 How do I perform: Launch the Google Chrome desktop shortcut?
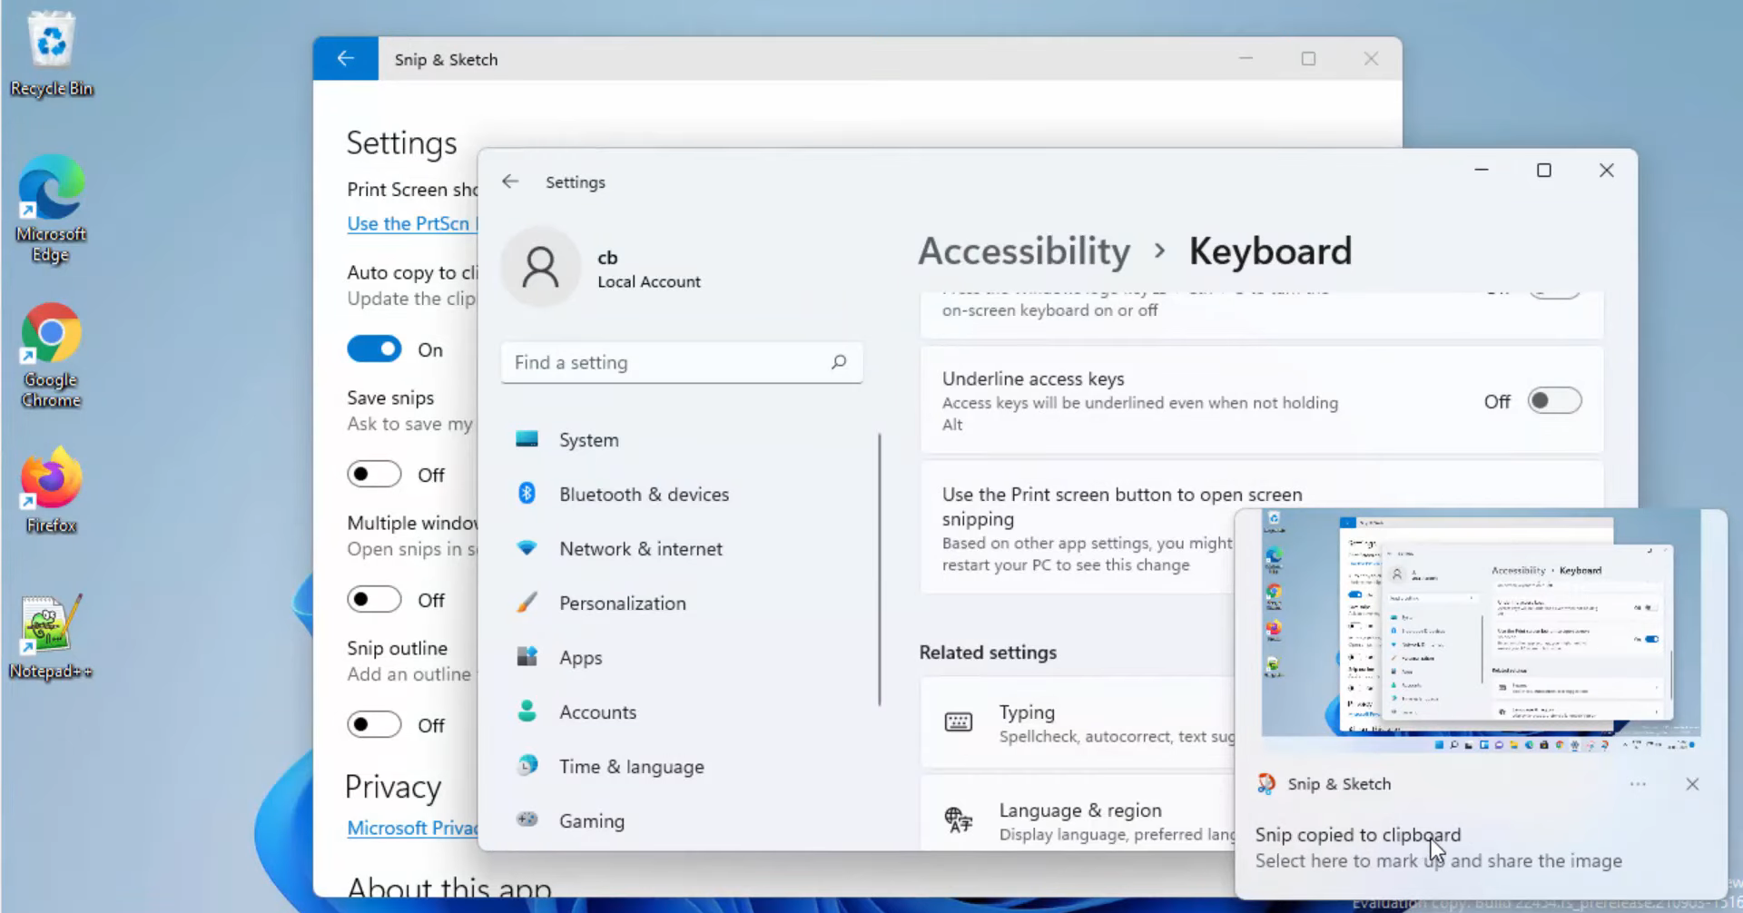pyautogui.click(x=51, y=354)
